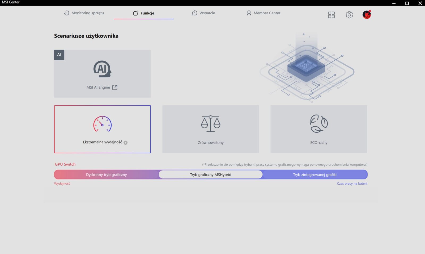Switch to Dyskretny tryb graficzny
The height and width of the screenshot is (254, 425).
coord(106,175)
